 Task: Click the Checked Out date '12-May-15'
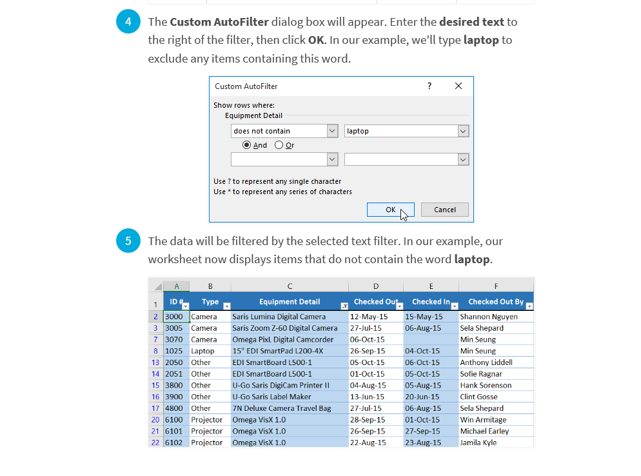coord(376,317)
